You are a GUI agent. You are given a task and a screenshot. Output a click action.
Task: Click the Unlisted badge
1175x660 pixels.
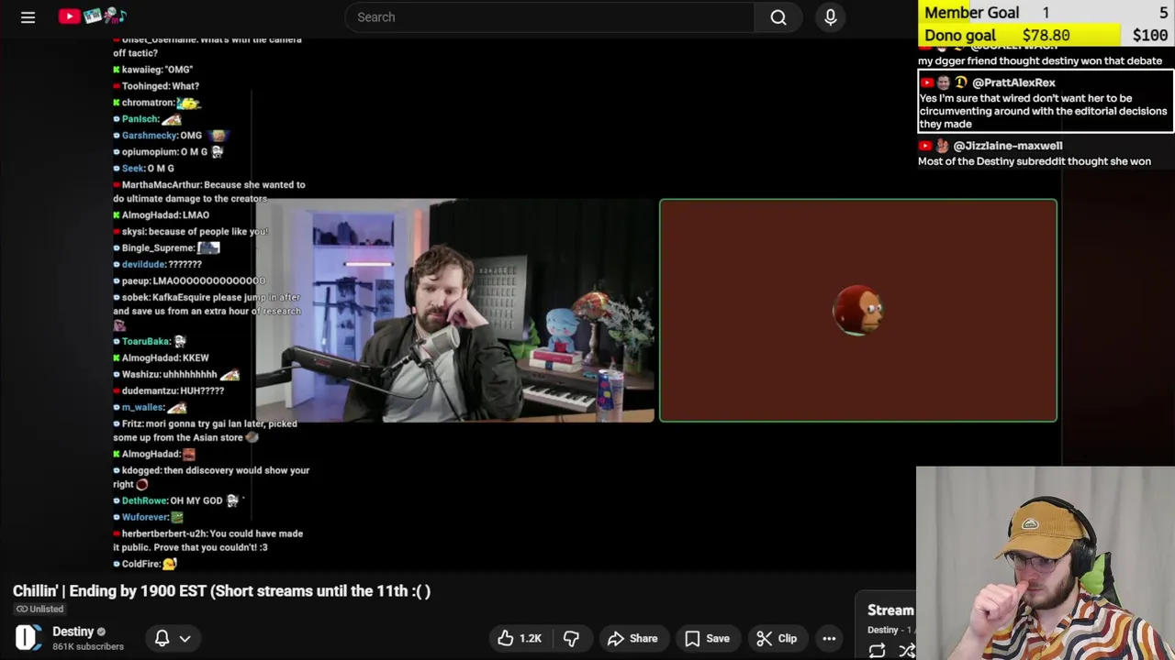[39, 609]
